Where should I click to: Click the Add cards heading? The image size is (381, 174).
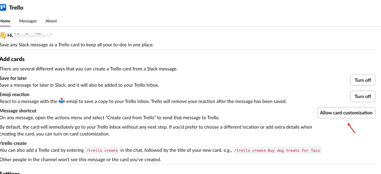click(x=12, y=59)
